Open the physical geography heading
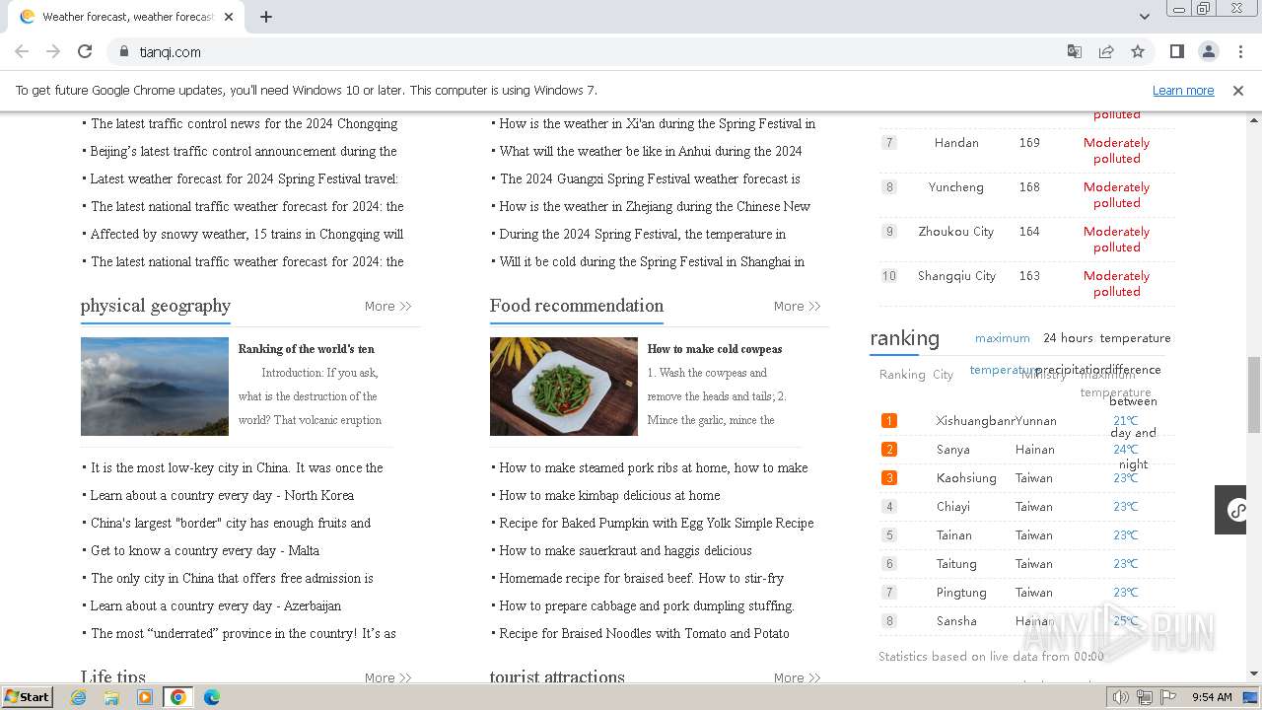The height and width of the screenshot is (710, 1262). (x=156, y=306)
